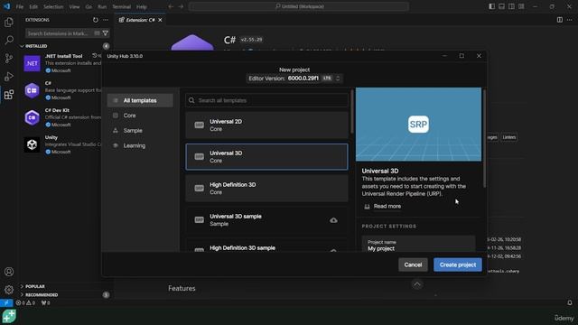578x325 pixels.
Task: Select the Core templates category
Action: tap(140, 116)
